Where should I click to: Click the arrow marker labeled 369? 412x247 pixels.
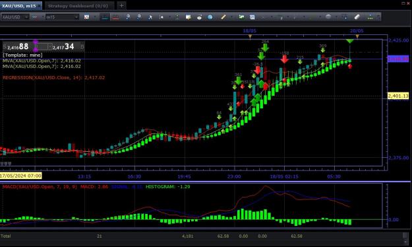pyautogui.click(x=322, y=50)
